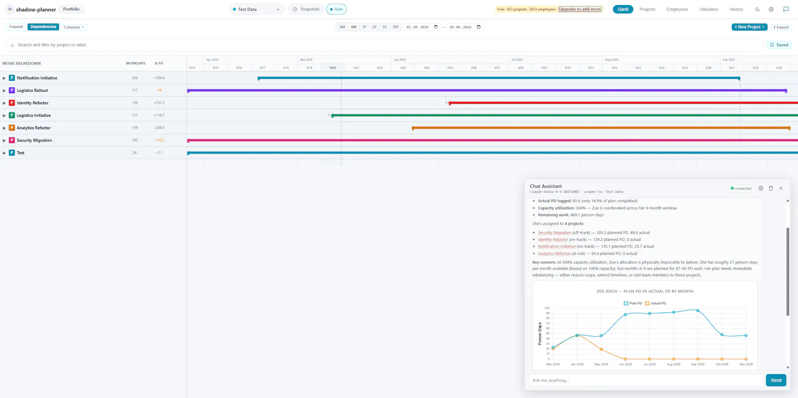
Task: Open app settings gear in top bar
Action: point(771,9)
